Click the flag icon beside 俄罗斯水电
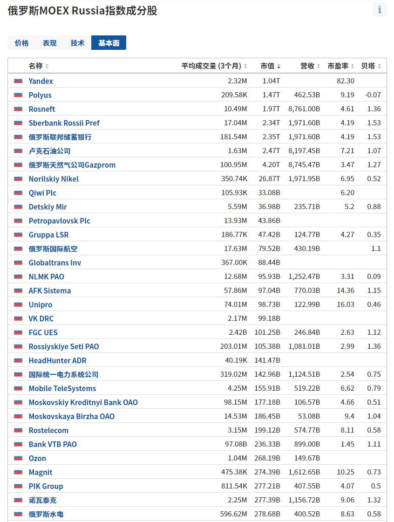The width and height of the screenshot is (394, 522). point(18,515)
